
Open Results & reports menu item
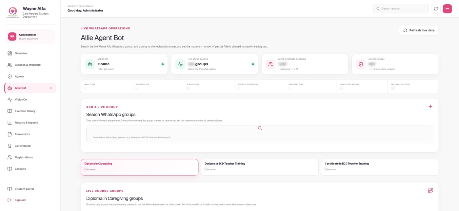click(x=30, y=123)
